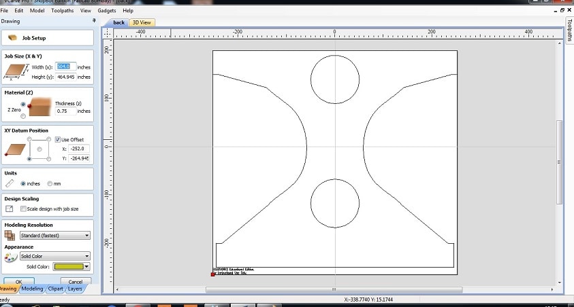Open the Appearance Solid Color dropdown
Viewport: 574px width, 307px height.
coord(55,256)
